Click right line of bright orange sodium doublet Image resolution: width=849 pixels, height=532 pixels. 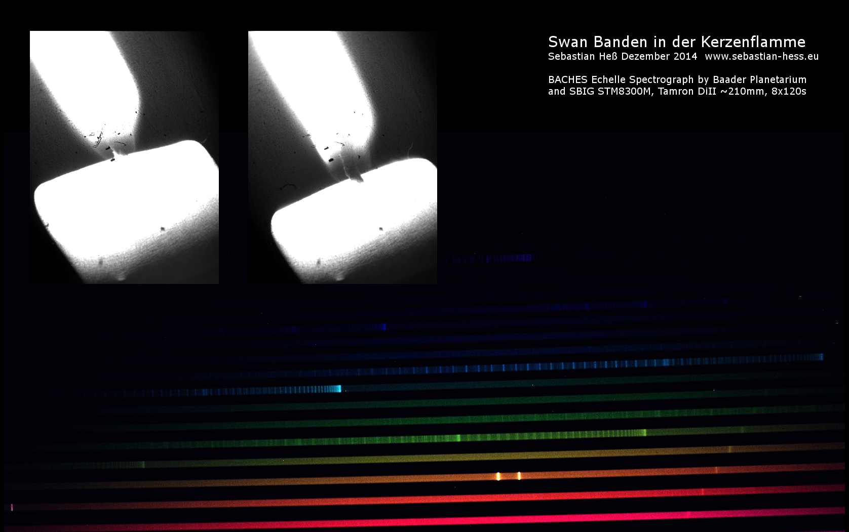pos(519,475)
